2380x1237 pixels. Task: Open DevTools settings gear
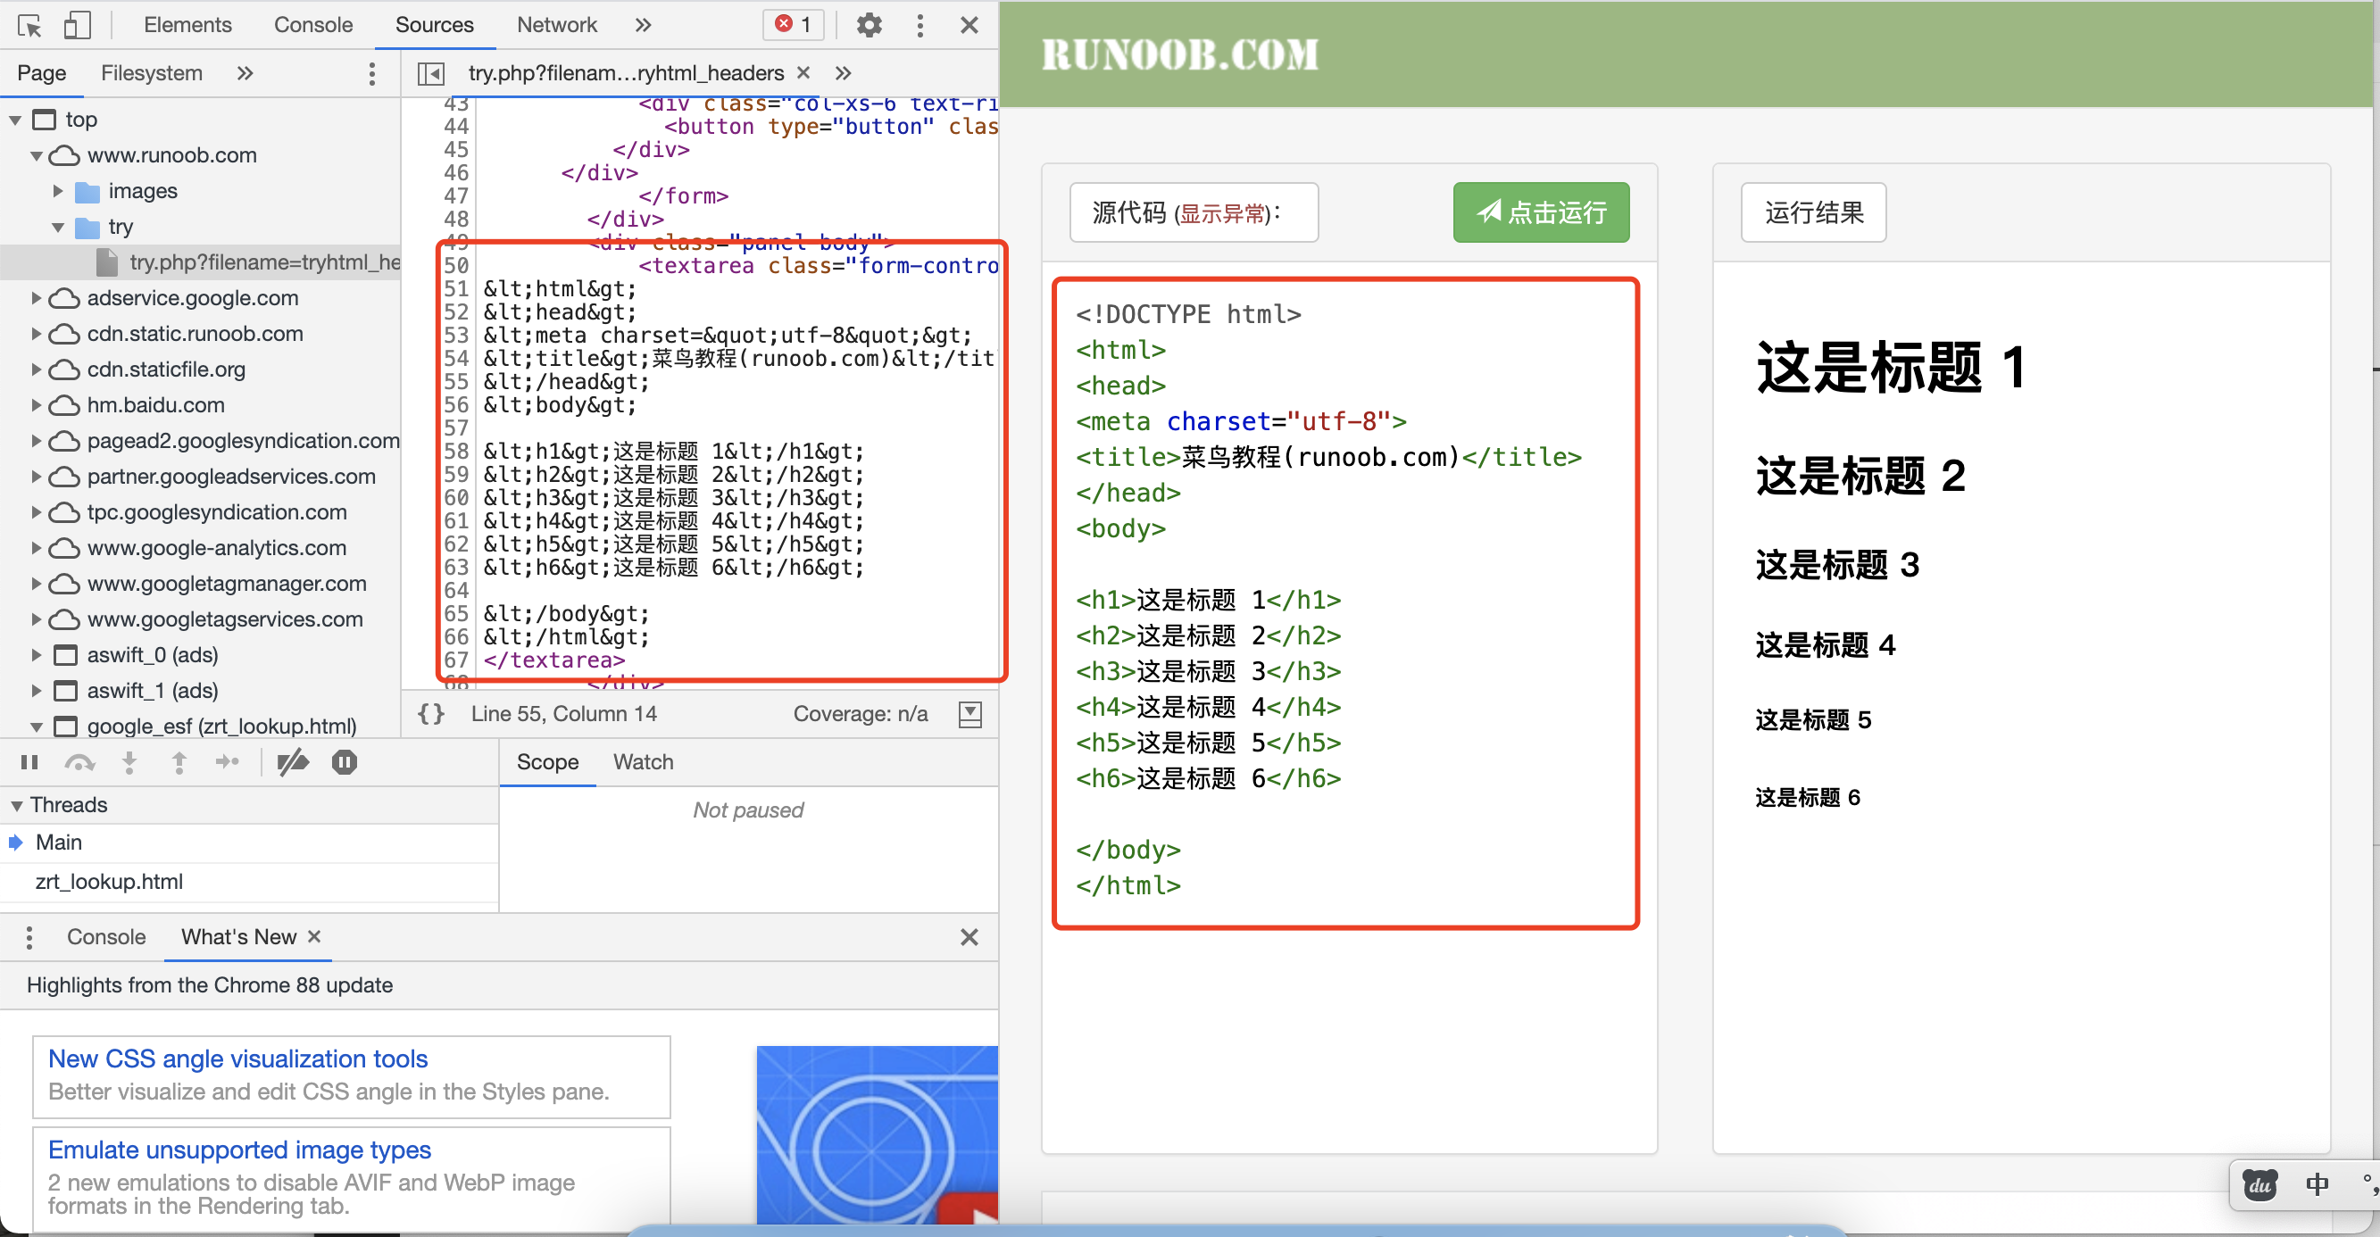[868, 25]
